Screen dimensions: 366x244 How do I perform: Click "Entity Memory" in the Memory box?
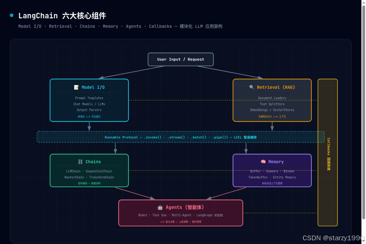pos(284,177)
